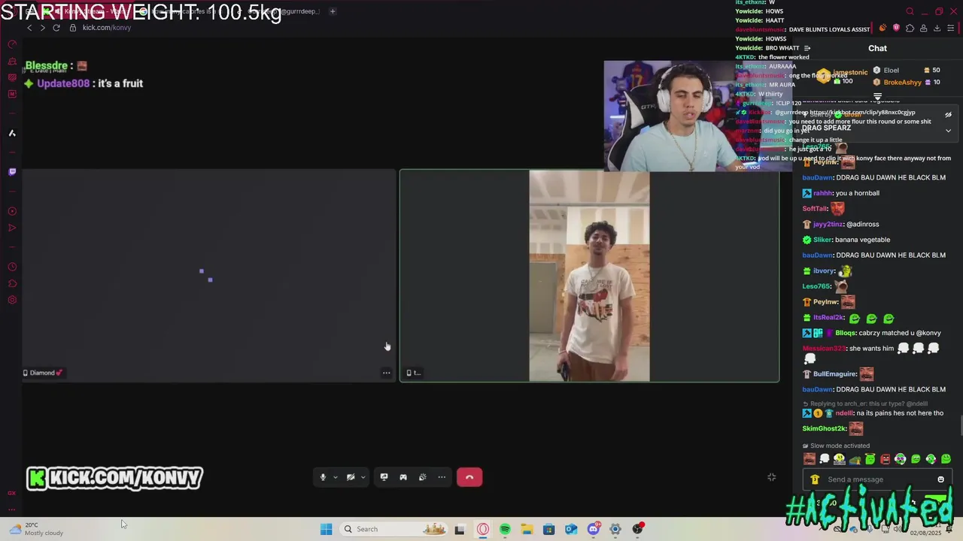
Task: Open Windows Start menu
Action: [326, 529]
